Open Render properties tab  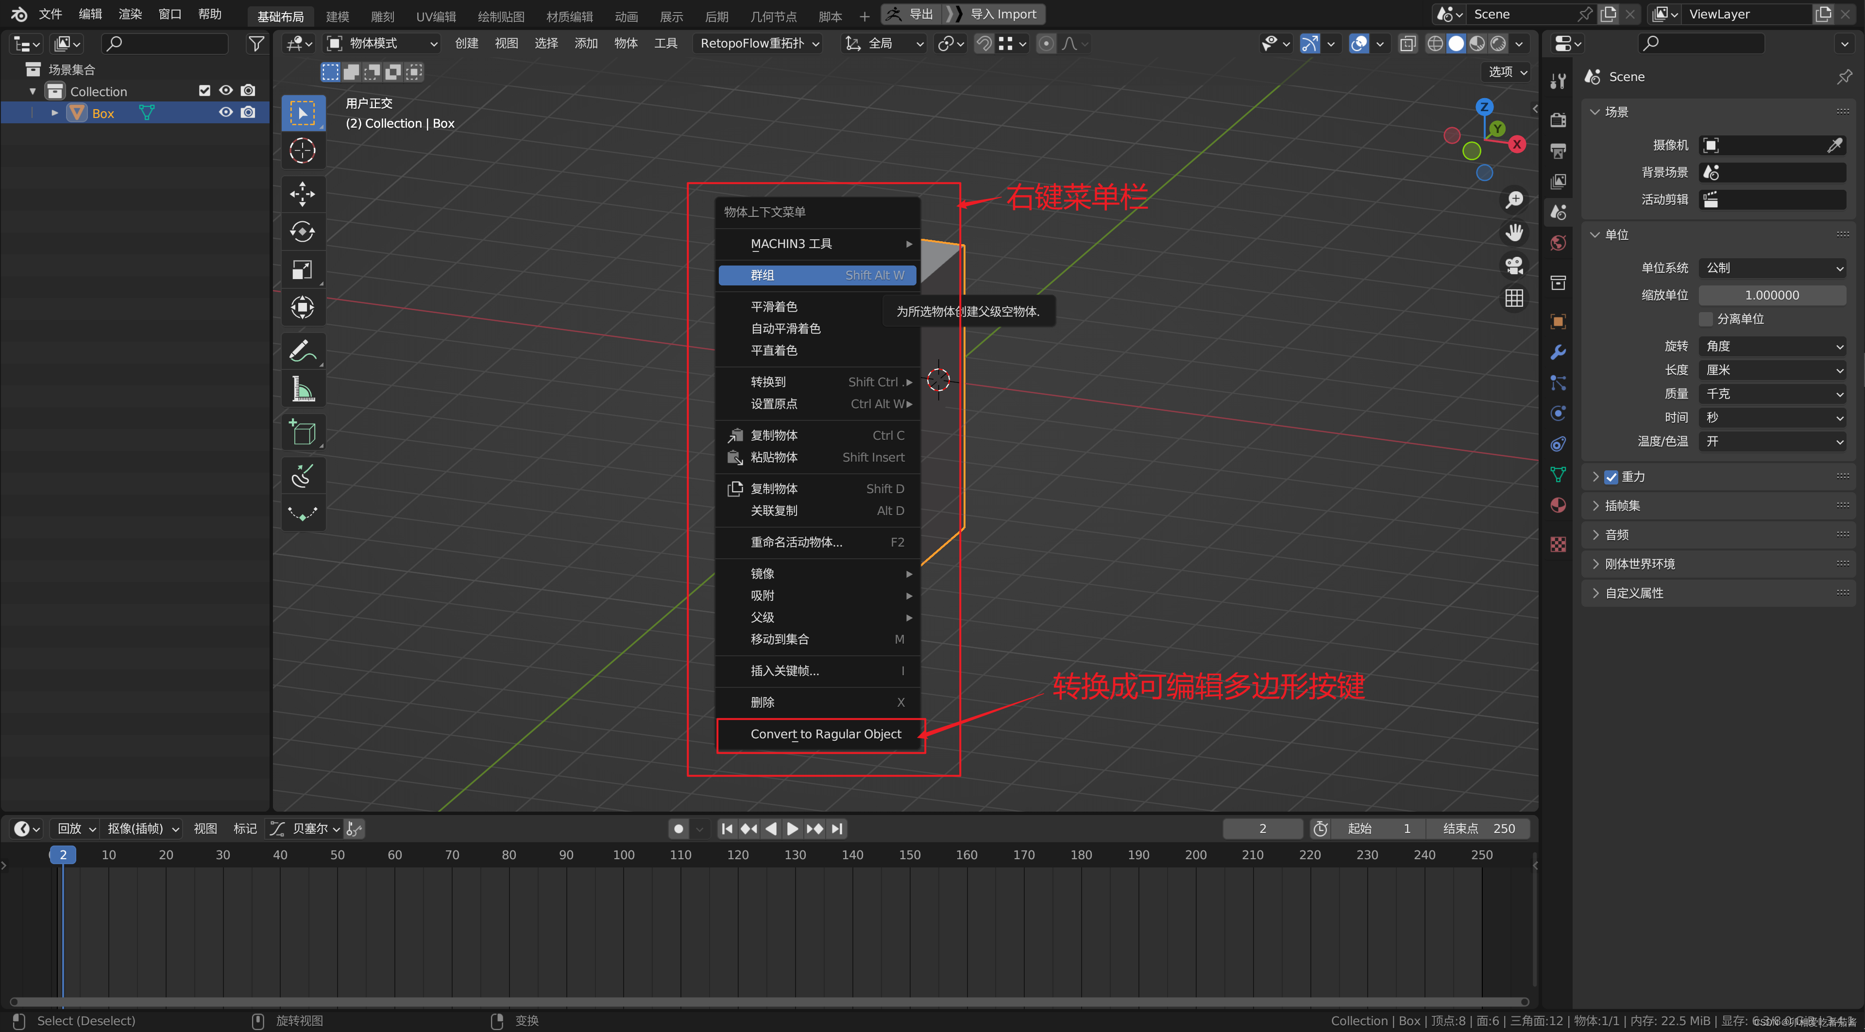pyautogui.click(x=1558, y=120)
